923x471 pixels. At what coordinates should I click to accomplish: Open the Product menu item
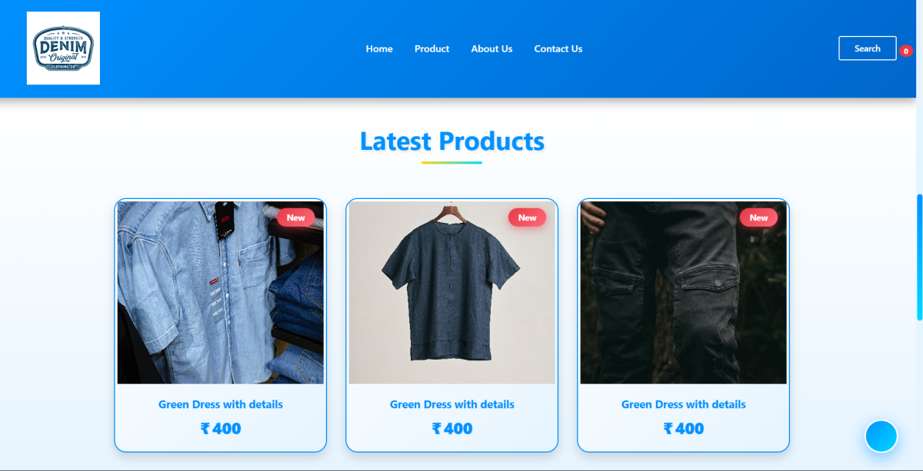pos(432,48)
